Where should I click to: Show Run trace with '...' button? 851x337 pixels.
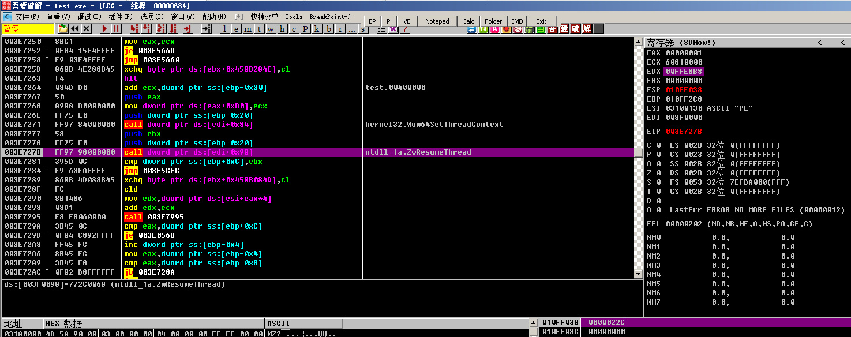351,29
